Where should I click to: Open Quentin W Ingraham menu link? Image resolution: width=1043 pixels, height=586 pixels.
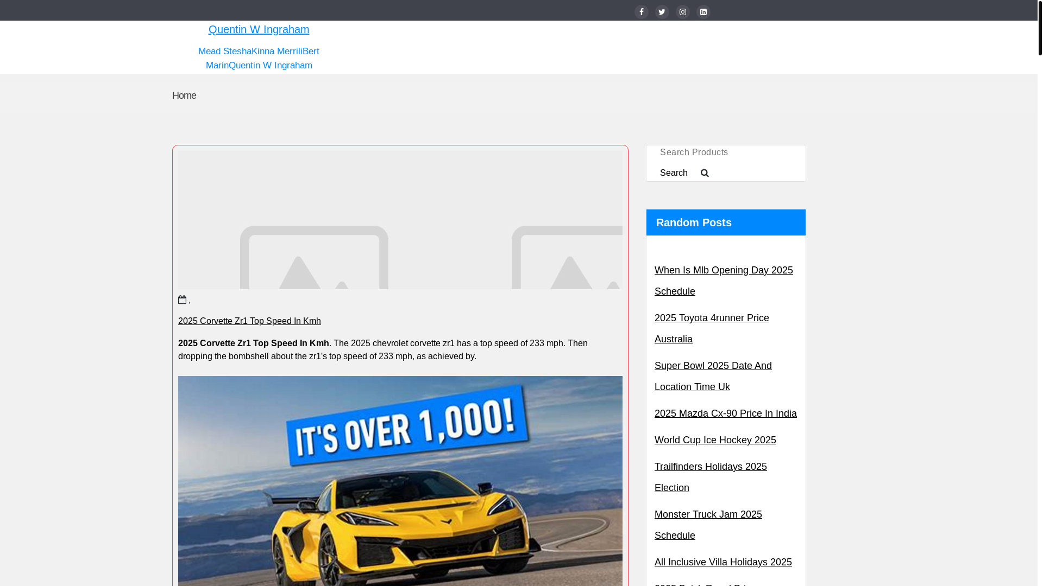click(x=271, y=65)
